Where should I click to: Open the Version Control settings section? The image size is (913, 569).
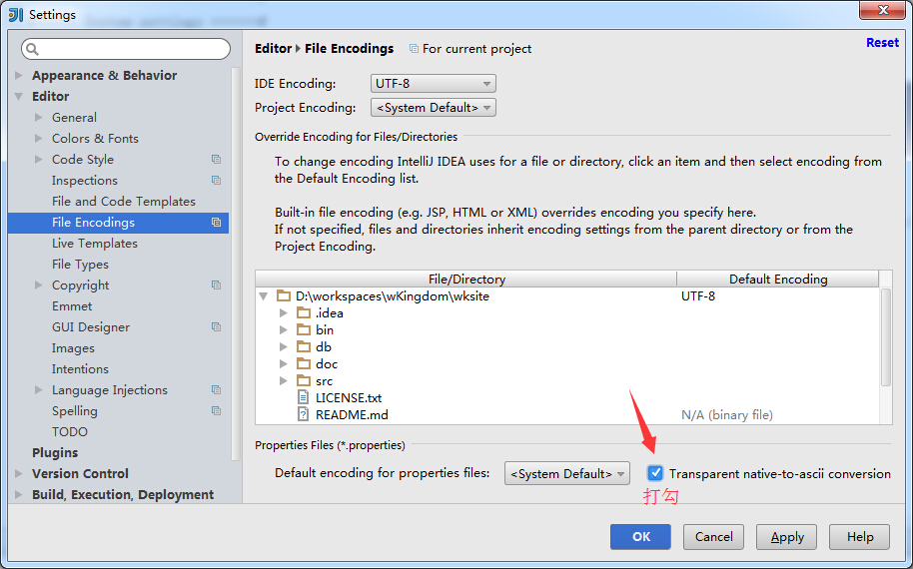[80, 474]
